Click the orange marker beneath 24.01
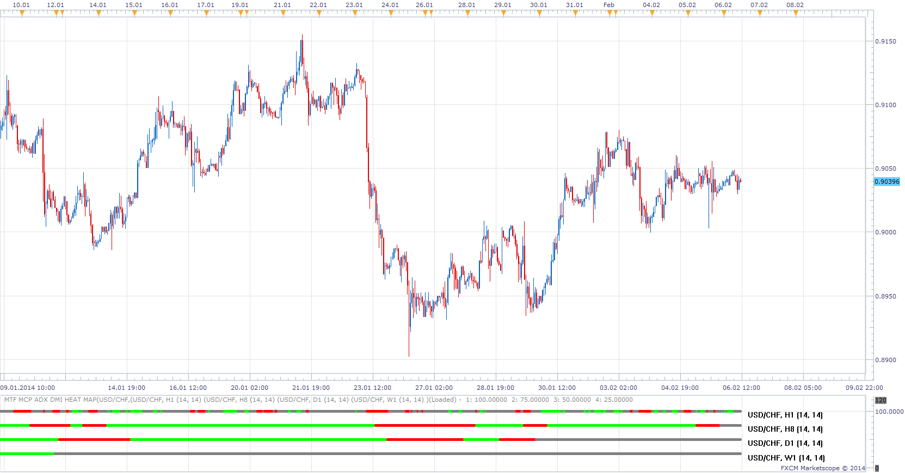Image resolution: width=905 pixels, height=473 pixels. tap(391, 14)
